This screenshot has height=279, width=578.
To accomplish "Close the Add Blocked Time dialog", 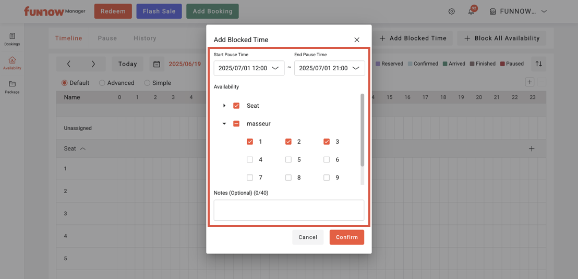I will [x=357, y=40].
